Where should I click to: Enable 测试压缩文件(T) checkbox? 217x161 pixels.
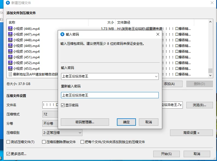point(8,142)
